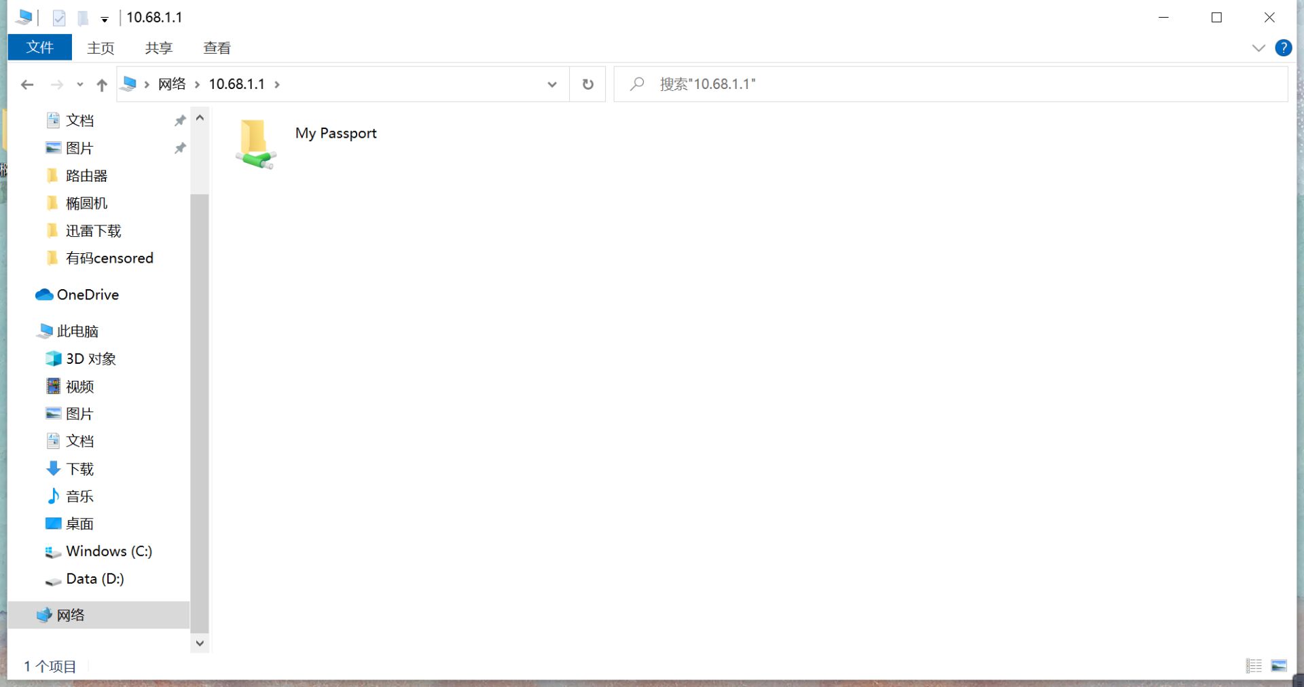Switch to the 查看 ribbon tab

coord(217,48)
